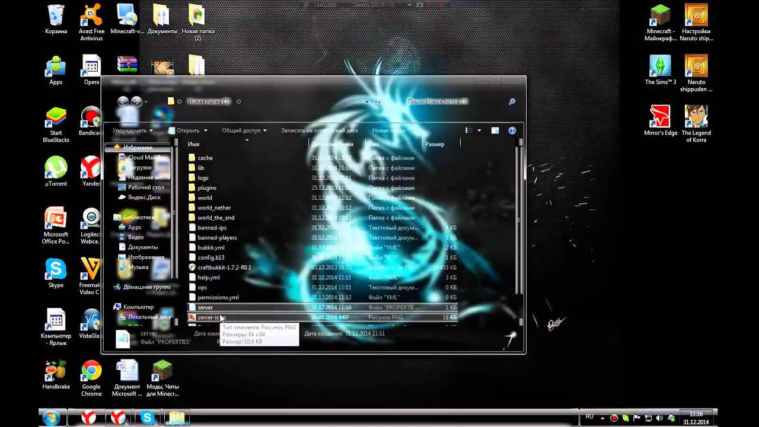This screenshot has width=759, height=427.
Task: Open the Apps desktop icon
Action: [56, 71]
